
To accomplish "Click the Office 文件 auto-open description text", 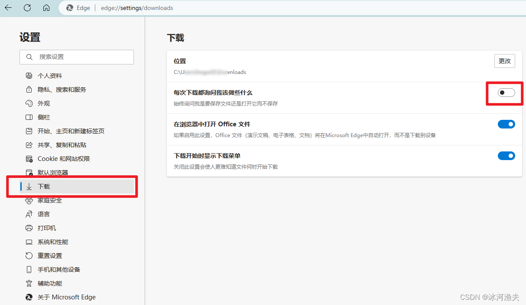I will coord(305,135).
